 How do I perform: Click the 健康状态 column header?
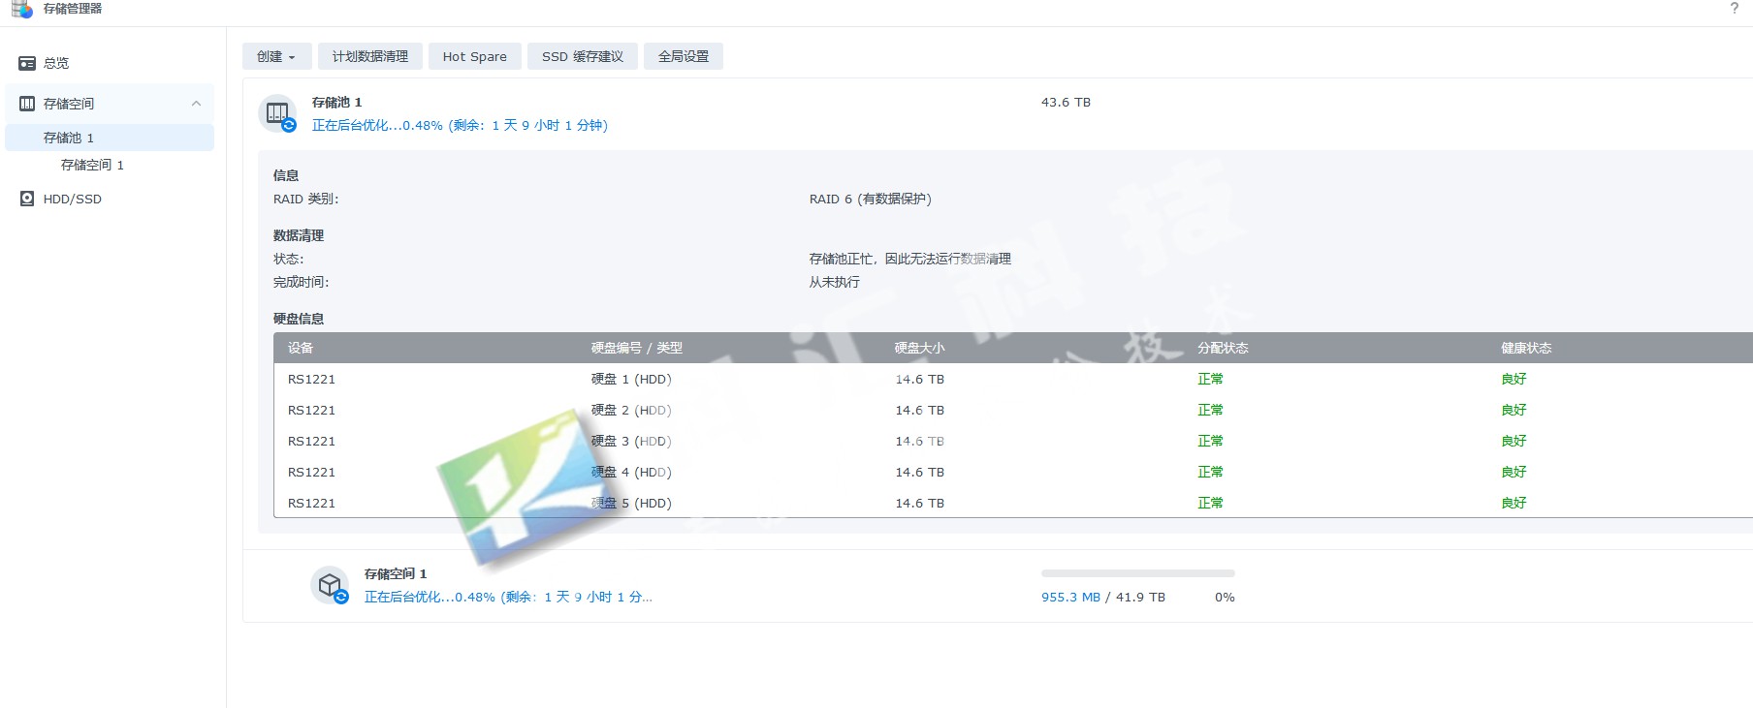click(x=1526, y=348)
